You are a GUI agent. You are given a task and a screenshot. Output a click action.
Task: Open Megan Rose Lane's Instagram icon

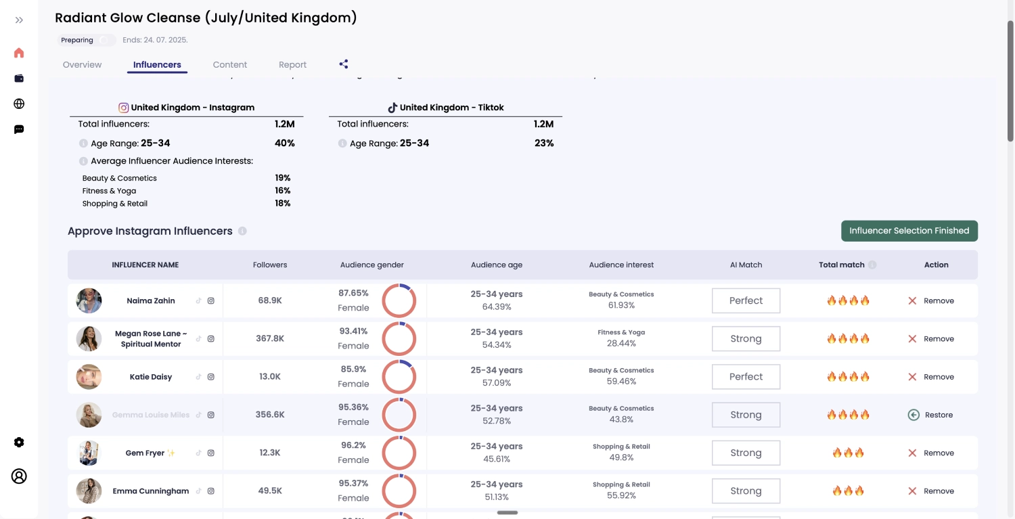click(x=211, y=339)
